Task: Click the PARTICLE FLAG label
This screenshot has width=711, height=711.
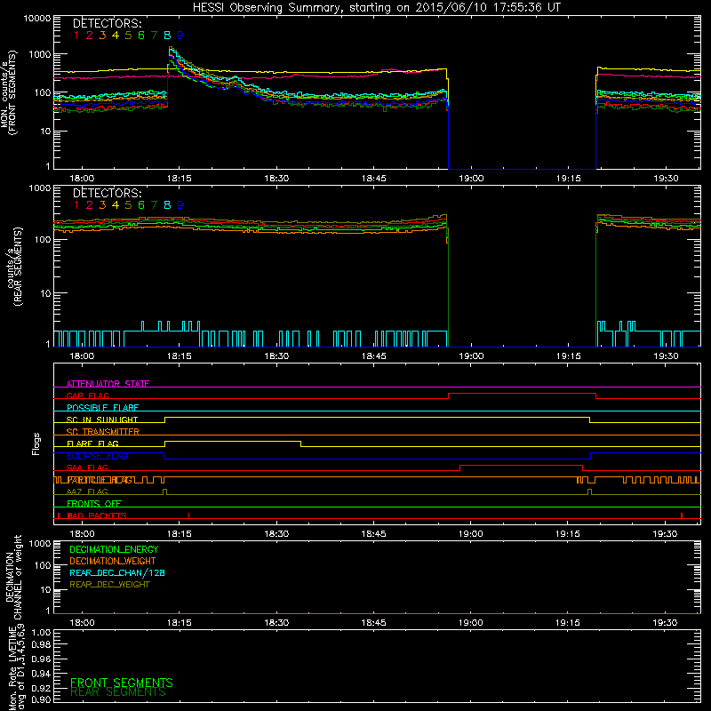Action: click(100, 480)
